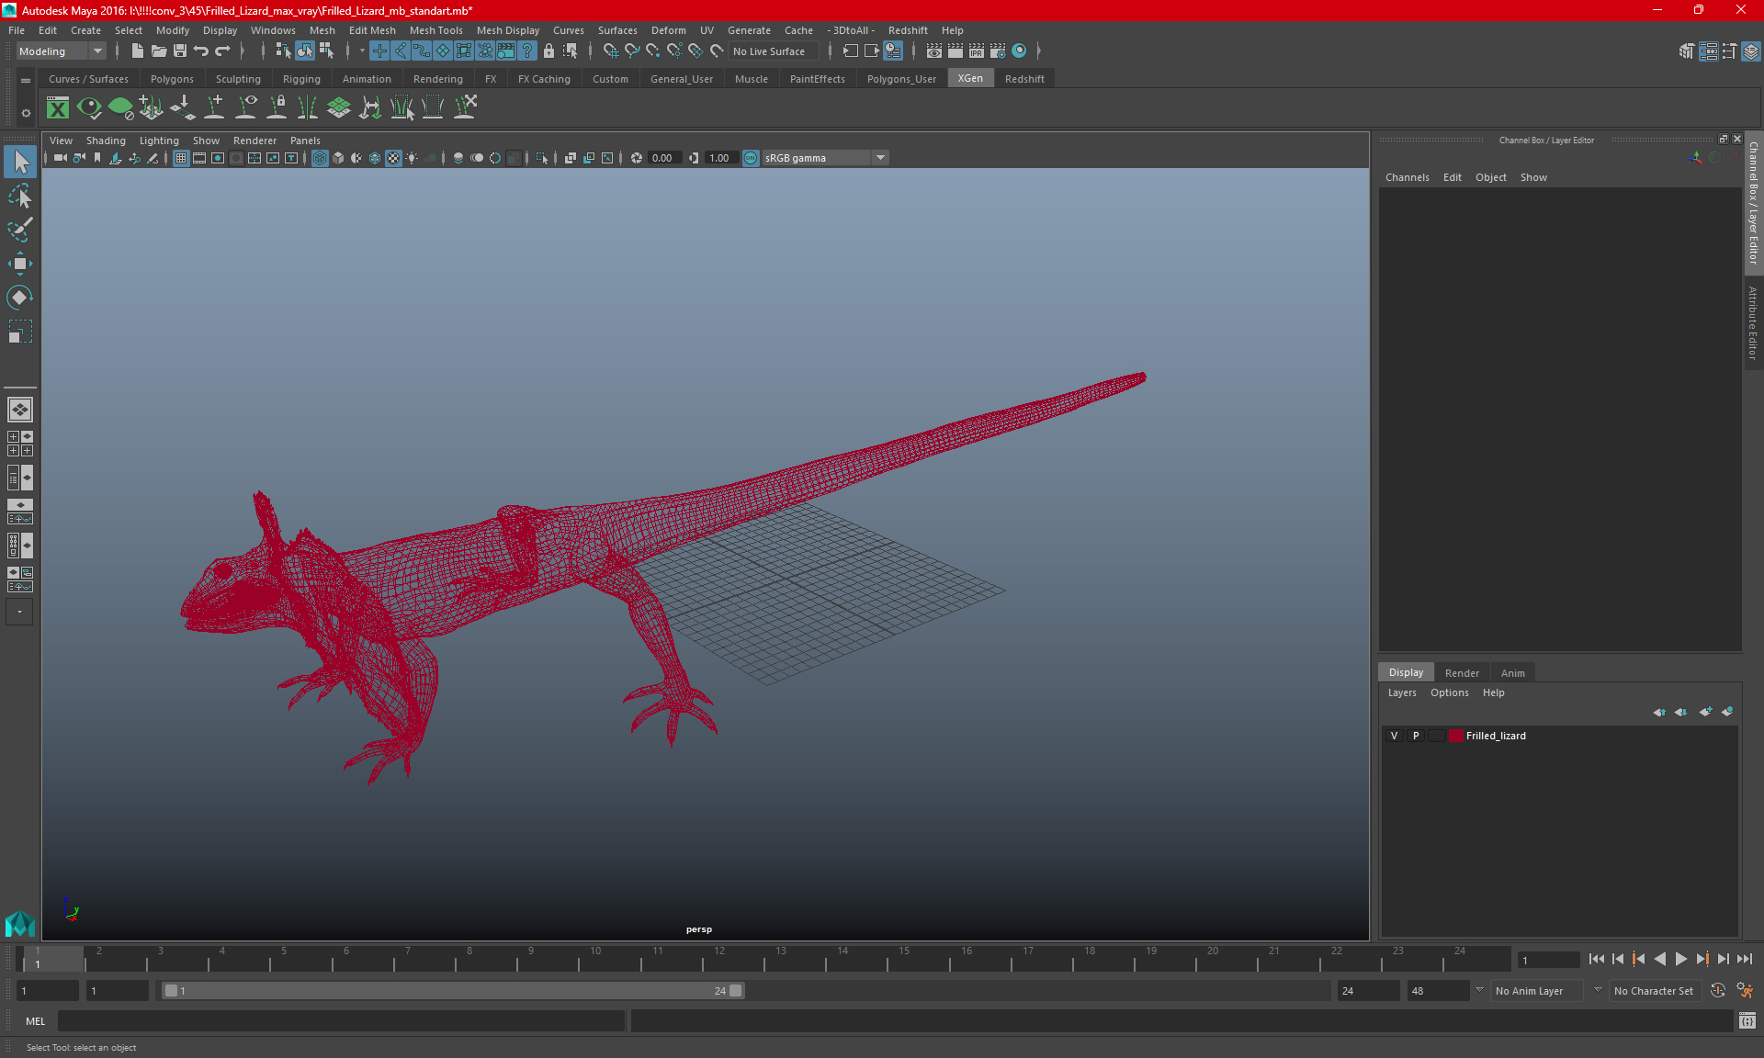This screenshot has width=1764, height=1058.
Task: Open the XGen window shelf icon
Action: (x=58, y=108)
